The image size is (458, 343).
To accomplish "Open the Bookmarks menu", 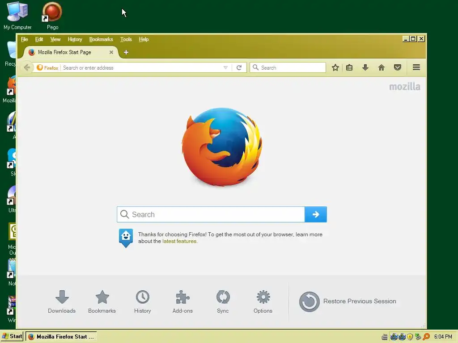I will [101, 39].
